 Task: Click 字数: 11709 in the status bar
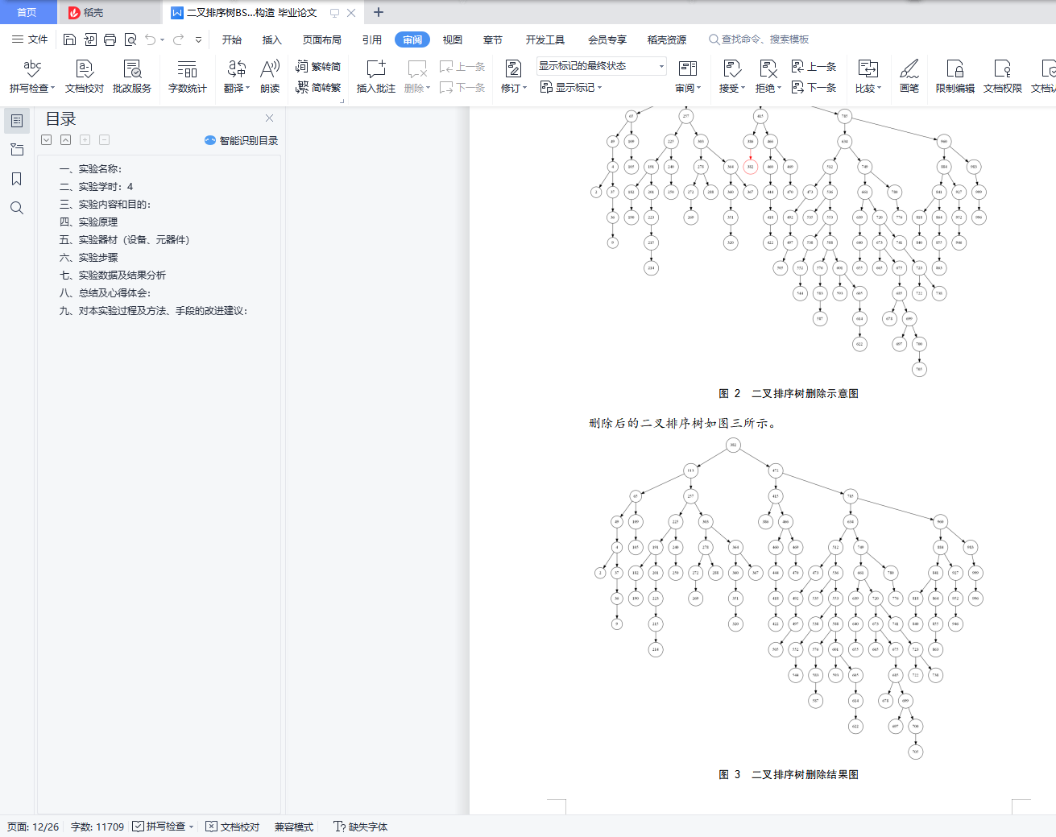[97, 827]
